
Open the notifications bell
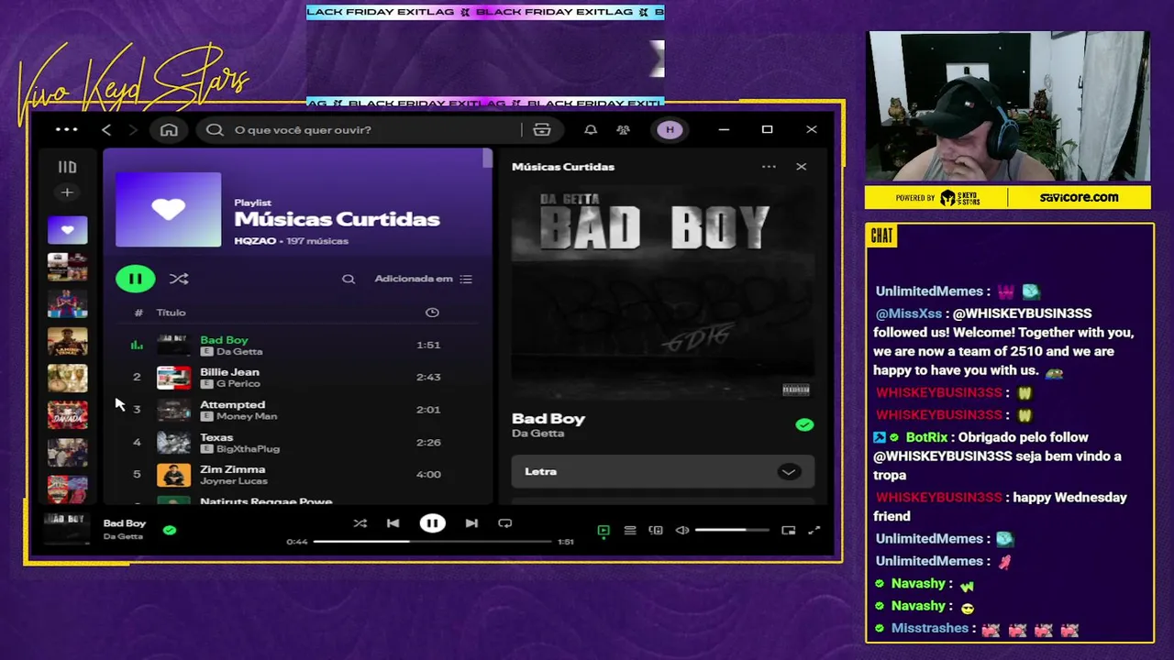(591, 130)
